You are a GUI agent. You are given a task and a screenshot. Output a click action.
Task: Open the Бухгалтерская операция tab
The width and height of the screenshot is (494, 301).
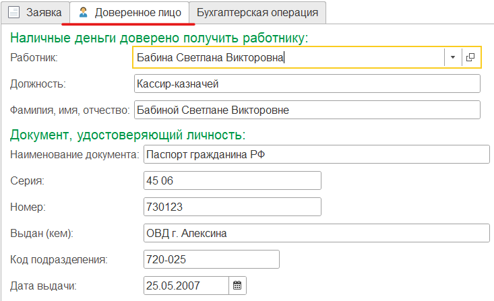257,13
